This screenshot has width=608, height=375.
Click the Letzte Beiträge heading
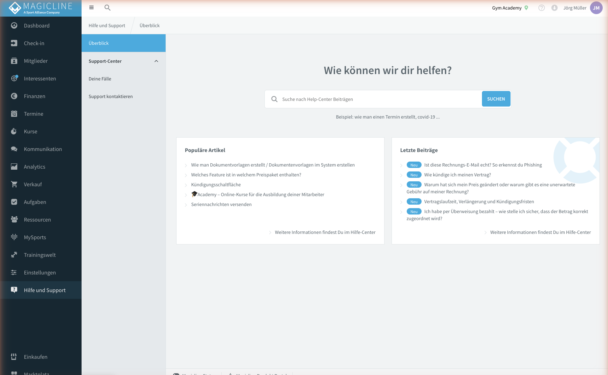point(419,150)
